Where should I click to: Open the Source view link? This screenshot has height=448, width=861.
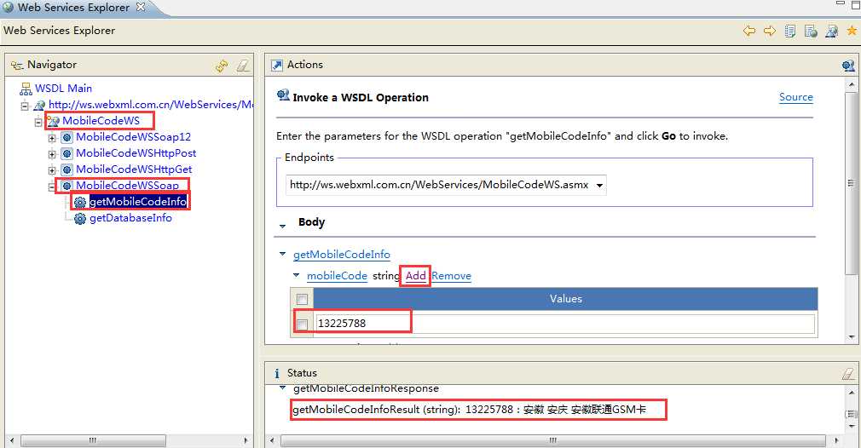[x=795, y=97]
